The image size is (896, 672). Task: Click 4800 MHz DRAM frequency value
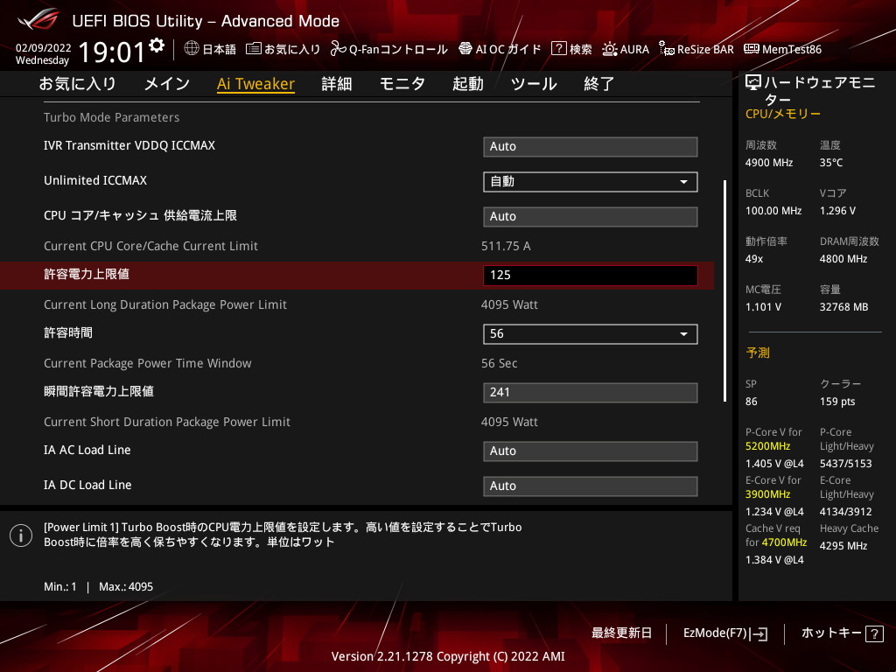pos(843,259)
